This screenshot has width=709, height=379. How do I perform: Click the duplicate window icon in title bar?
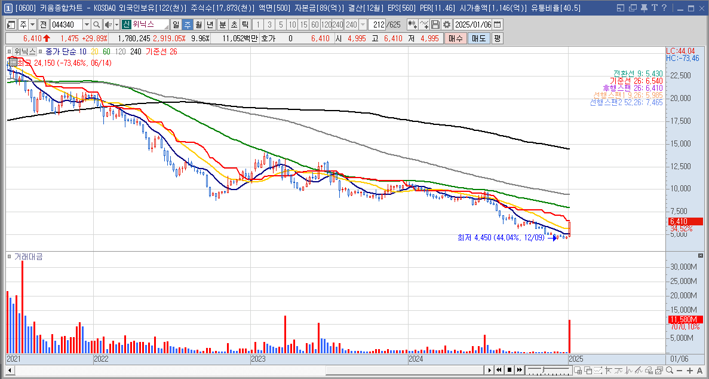tap(633, 8)
